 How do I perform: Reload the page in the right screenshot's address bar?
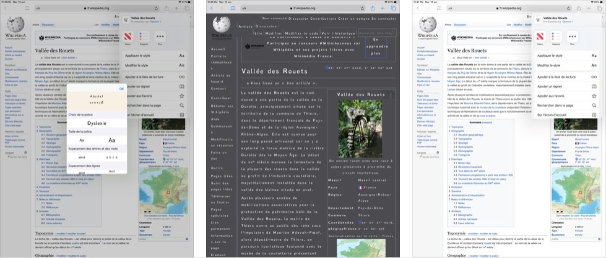pyautogui.click(x=568, y=8)
